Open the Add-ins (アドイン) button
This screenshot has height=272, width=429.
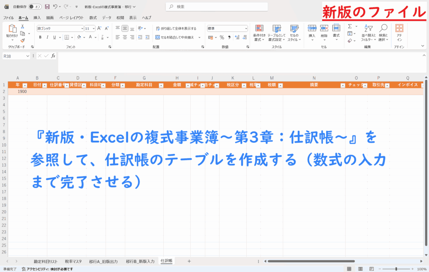[399, 33]
